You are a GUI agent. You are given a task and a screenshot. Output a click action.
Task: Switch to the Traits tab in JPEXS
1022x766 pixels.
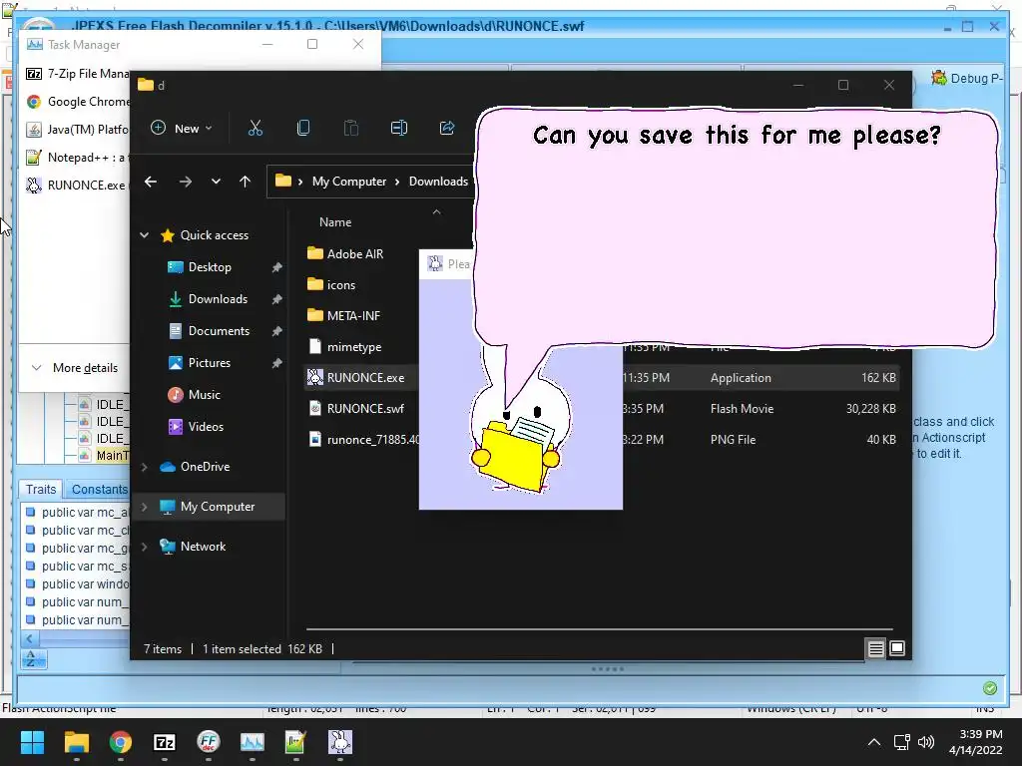[x=41, y=489]
